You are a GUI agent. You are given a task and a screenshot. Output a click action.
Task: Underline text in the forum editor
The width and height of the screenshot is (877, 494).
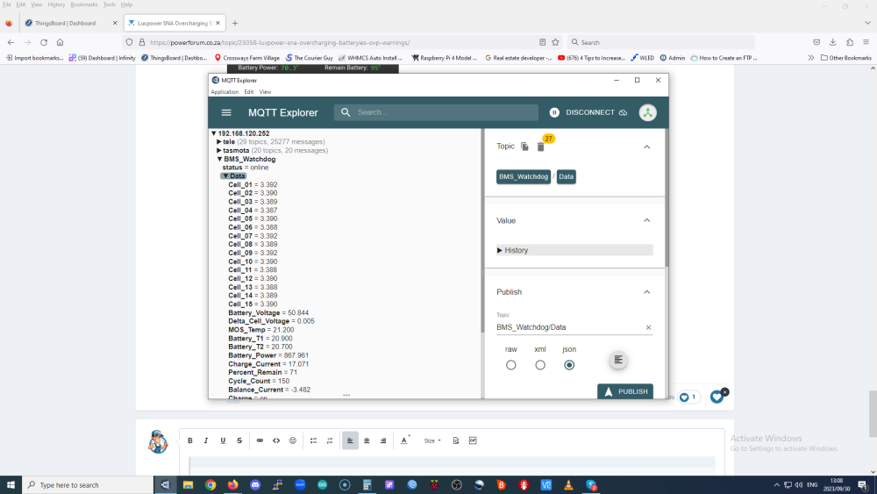coord(223,440)
